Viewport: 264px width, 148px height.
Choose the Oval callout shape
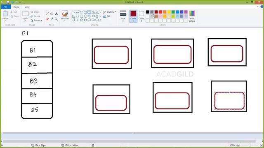tap(93, 20)
